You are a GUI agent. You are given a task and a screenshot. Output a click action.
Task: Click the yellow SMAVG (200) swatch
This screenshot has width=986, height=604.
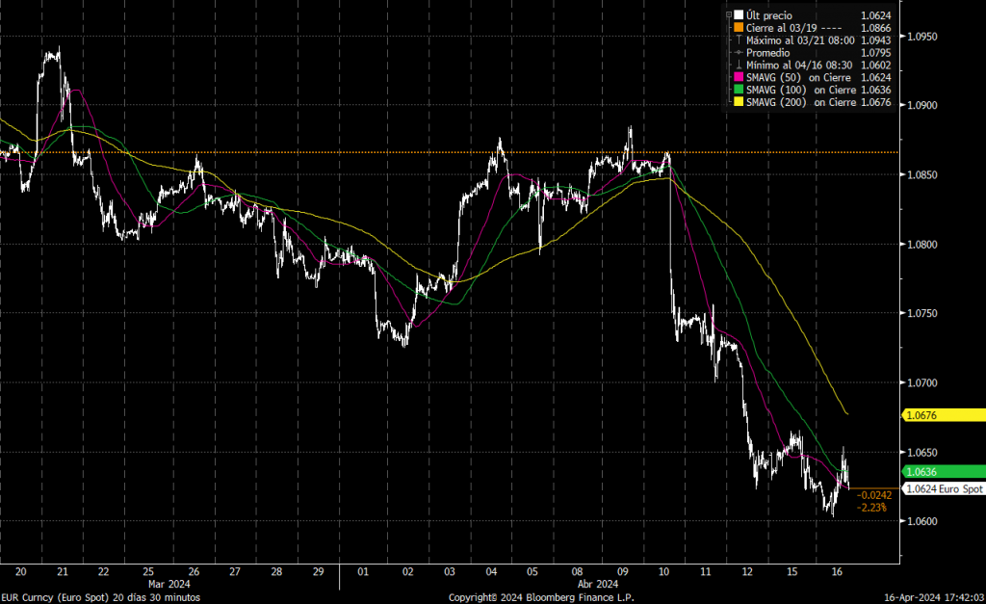tap(738, 102)
